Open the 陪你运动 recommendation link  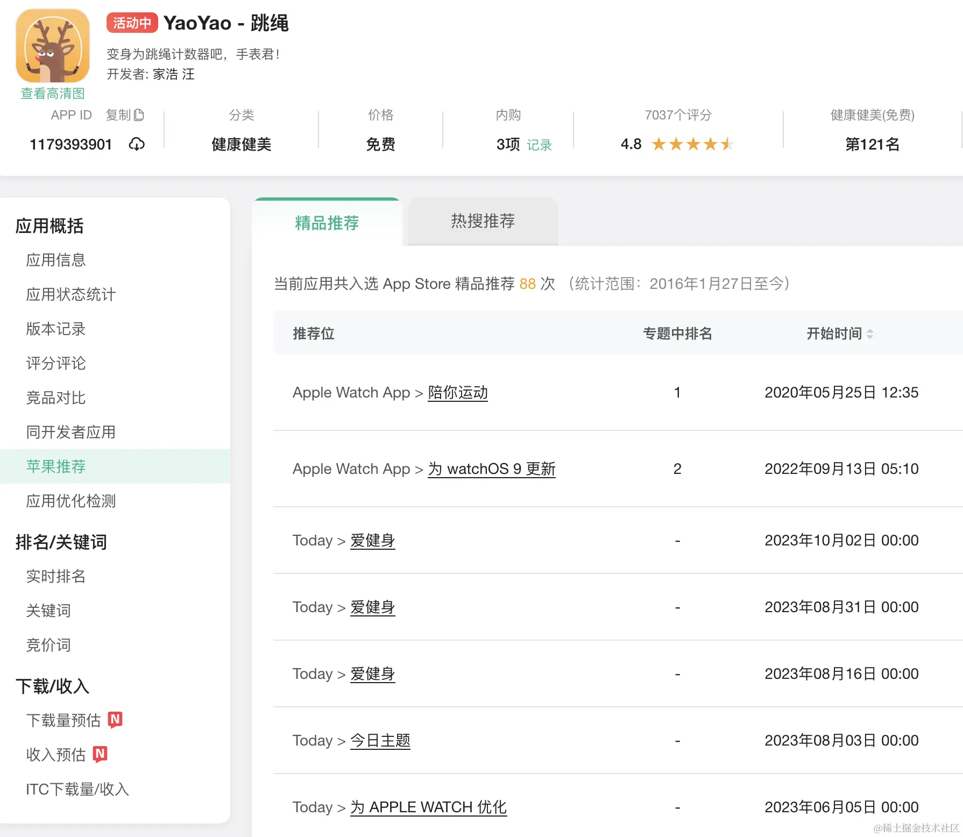[458, 393]
